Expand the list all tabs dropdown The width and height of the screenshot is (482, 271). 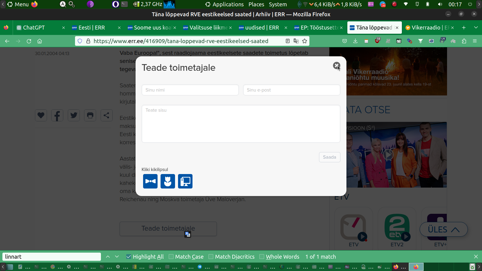476,28
